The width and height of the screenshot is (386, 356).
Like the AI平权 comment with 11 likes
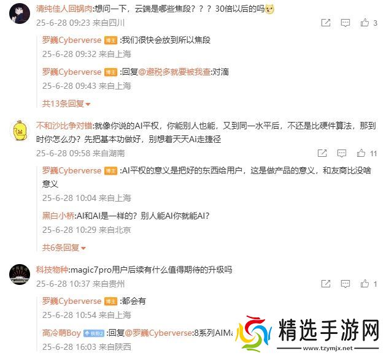pos(361,153)
